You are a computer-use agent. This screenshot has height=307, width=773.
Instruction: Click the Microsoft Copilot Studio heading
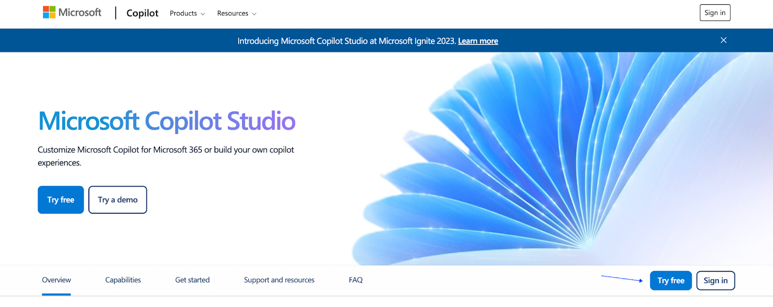coord(167,121)
